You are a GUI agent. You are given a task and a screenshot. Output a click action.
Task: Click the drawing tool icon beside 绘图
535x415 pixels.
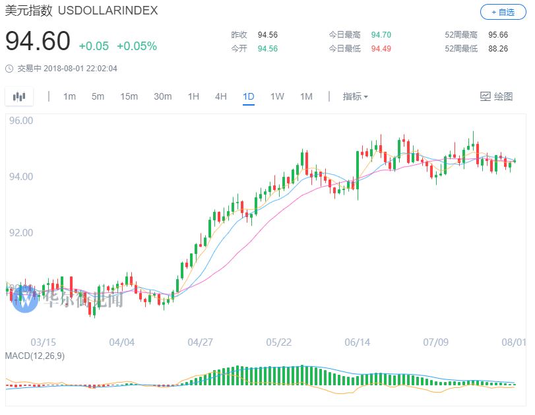(x=486, y=96)
